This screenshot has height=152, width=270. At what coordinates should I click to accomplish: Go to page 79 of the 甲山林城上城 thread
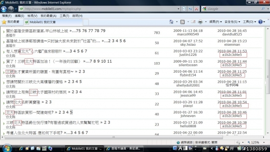[103, 31]
